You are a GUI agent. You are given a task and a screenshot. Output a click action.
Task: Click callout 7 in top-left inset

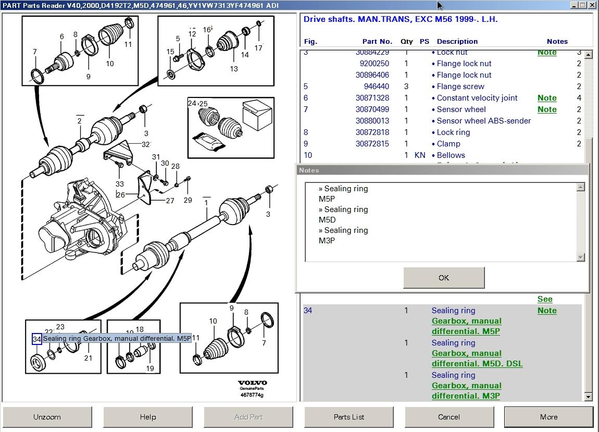[35, 52]
